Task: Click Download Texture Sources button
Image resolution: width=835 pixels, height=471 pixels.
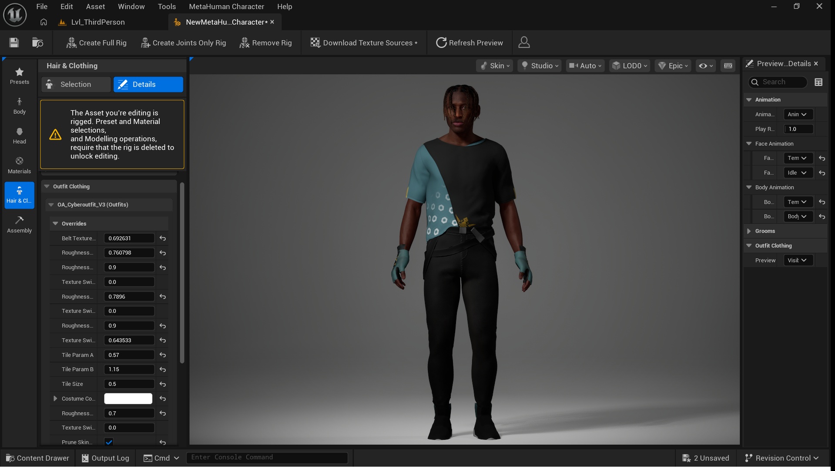Action: pos(364,43)
